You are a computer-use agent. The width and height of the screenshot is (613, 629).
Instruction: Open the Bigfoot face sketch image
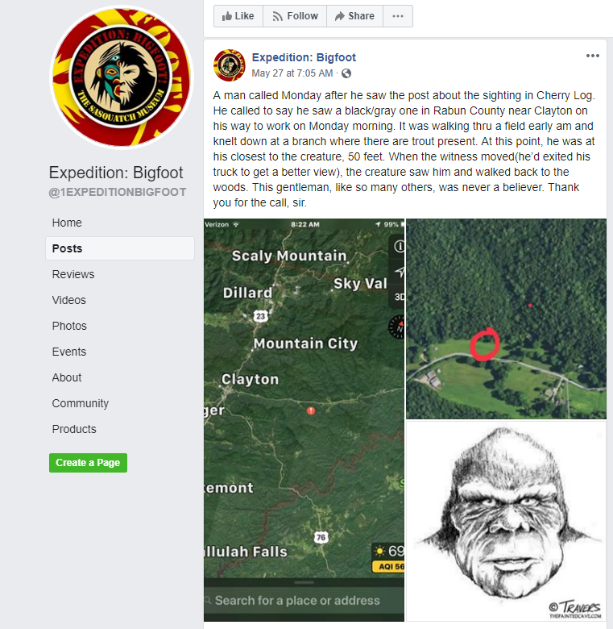coord(506,521)
